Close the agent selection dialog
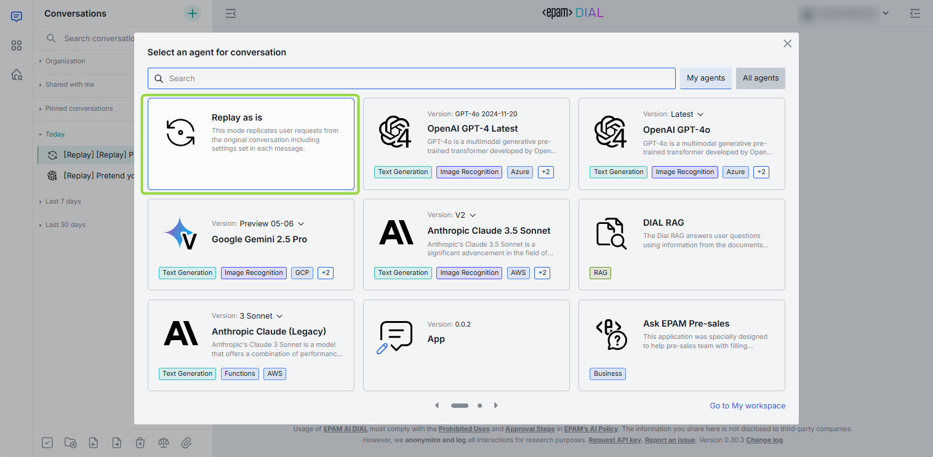 point(787,44)
